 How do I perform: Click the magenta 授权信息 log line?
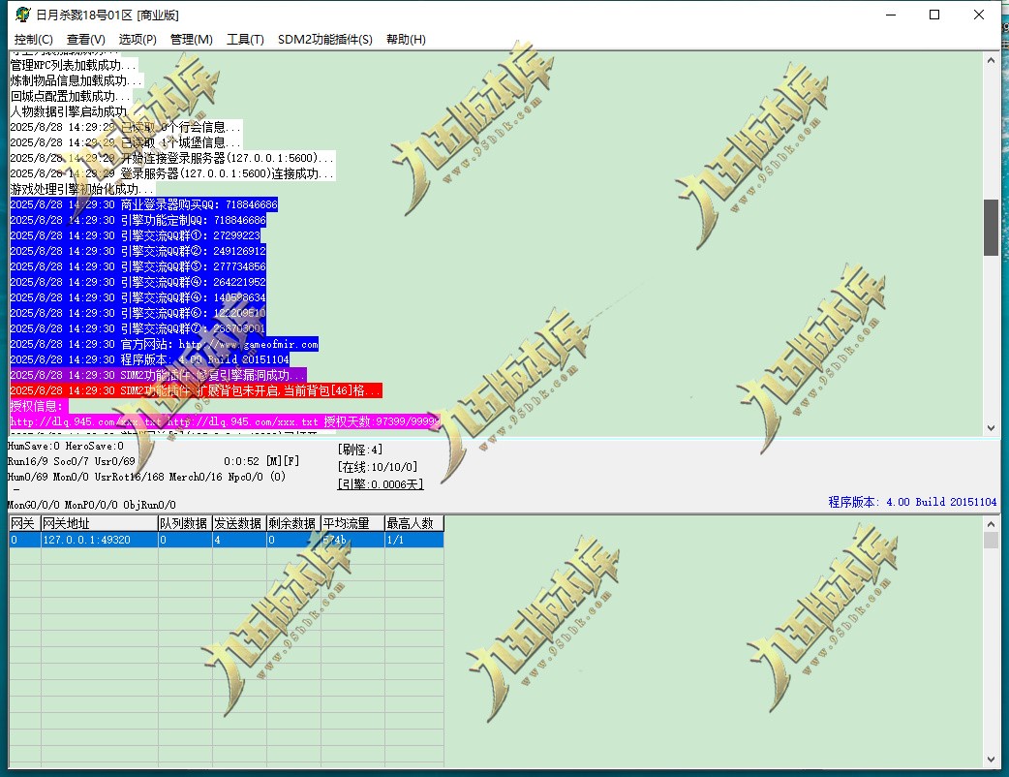click(39, 406)
